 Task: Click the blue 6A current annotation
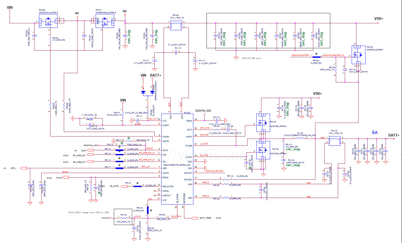point(375,132)
